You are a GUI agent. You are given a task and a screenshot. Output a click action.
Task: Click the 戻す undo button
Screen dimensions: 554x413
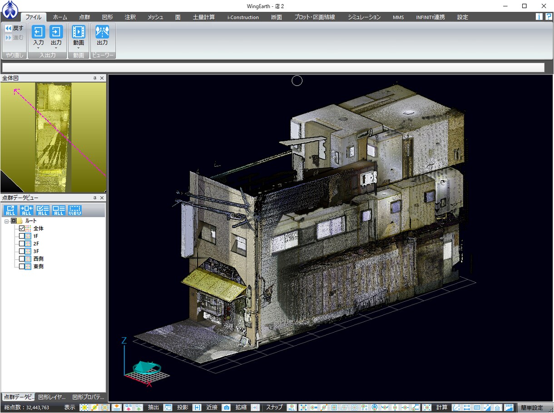pos(14,28)
